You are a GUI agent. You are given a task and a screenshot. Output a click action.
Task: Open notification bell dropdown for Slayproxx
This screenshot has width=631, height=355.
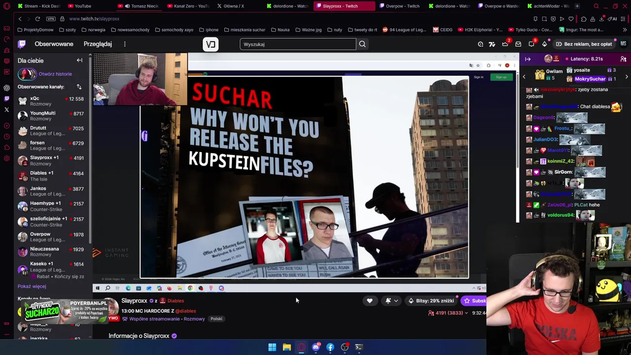[392, 301]
